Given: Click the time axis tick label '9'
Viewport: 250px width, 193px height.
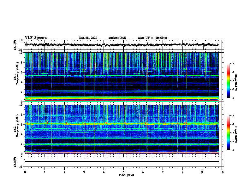Looking at the screenshot, I should point(202,172).
